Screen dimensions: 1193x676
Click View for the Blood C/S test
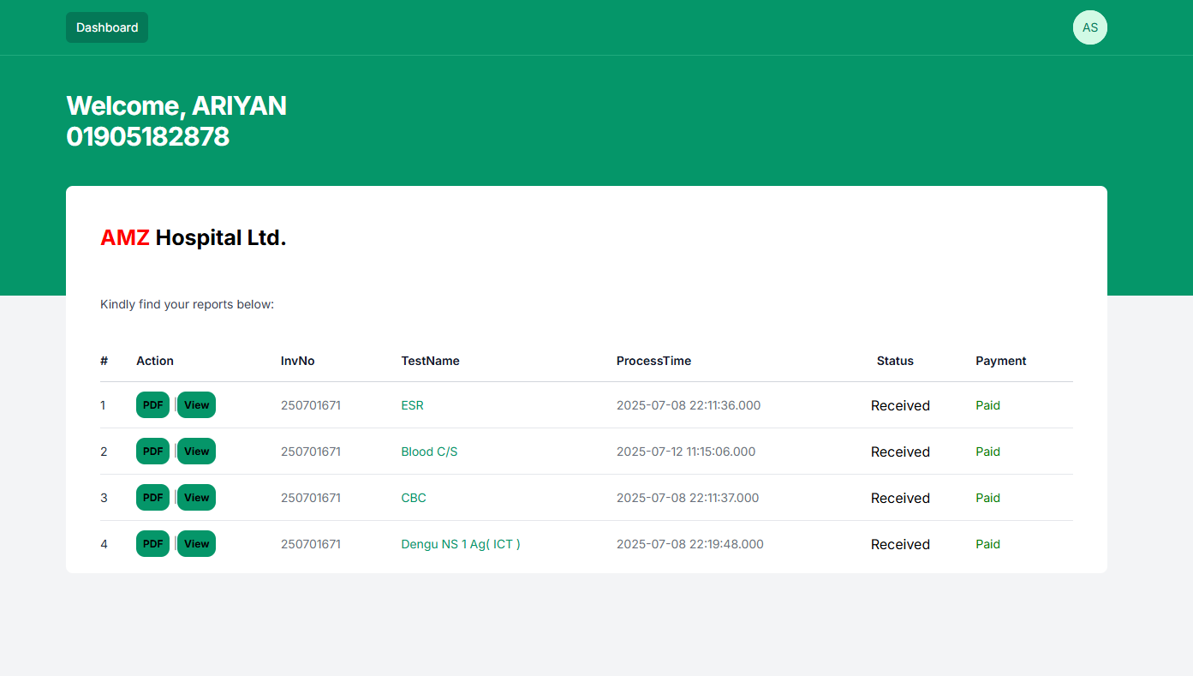(196, 451)
